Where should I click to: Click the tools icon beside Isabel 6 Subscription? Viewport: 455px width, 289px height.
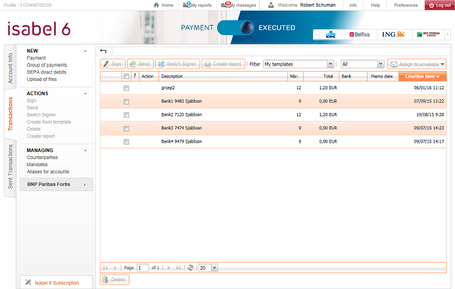[28, 282]
